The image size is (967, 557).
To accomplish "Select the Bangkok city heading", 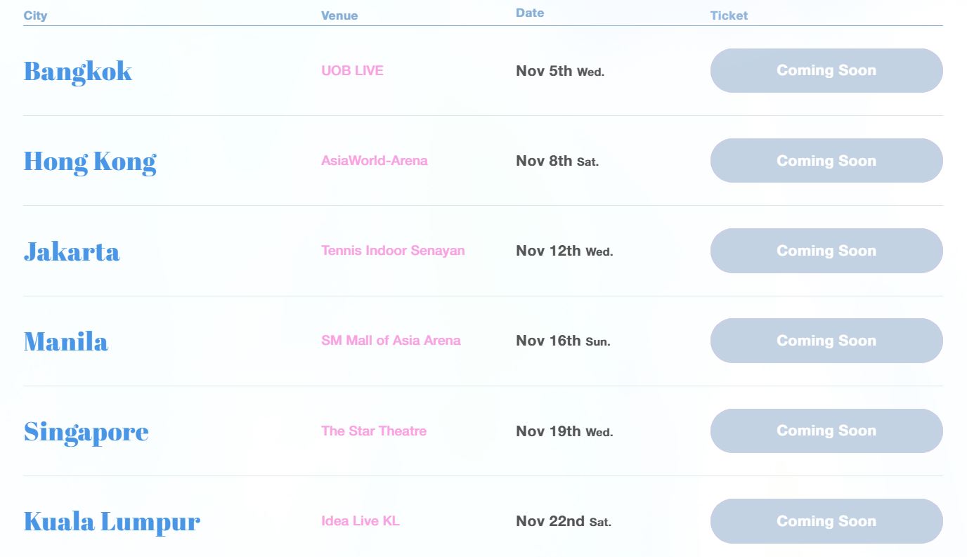I will pos(78,71).
